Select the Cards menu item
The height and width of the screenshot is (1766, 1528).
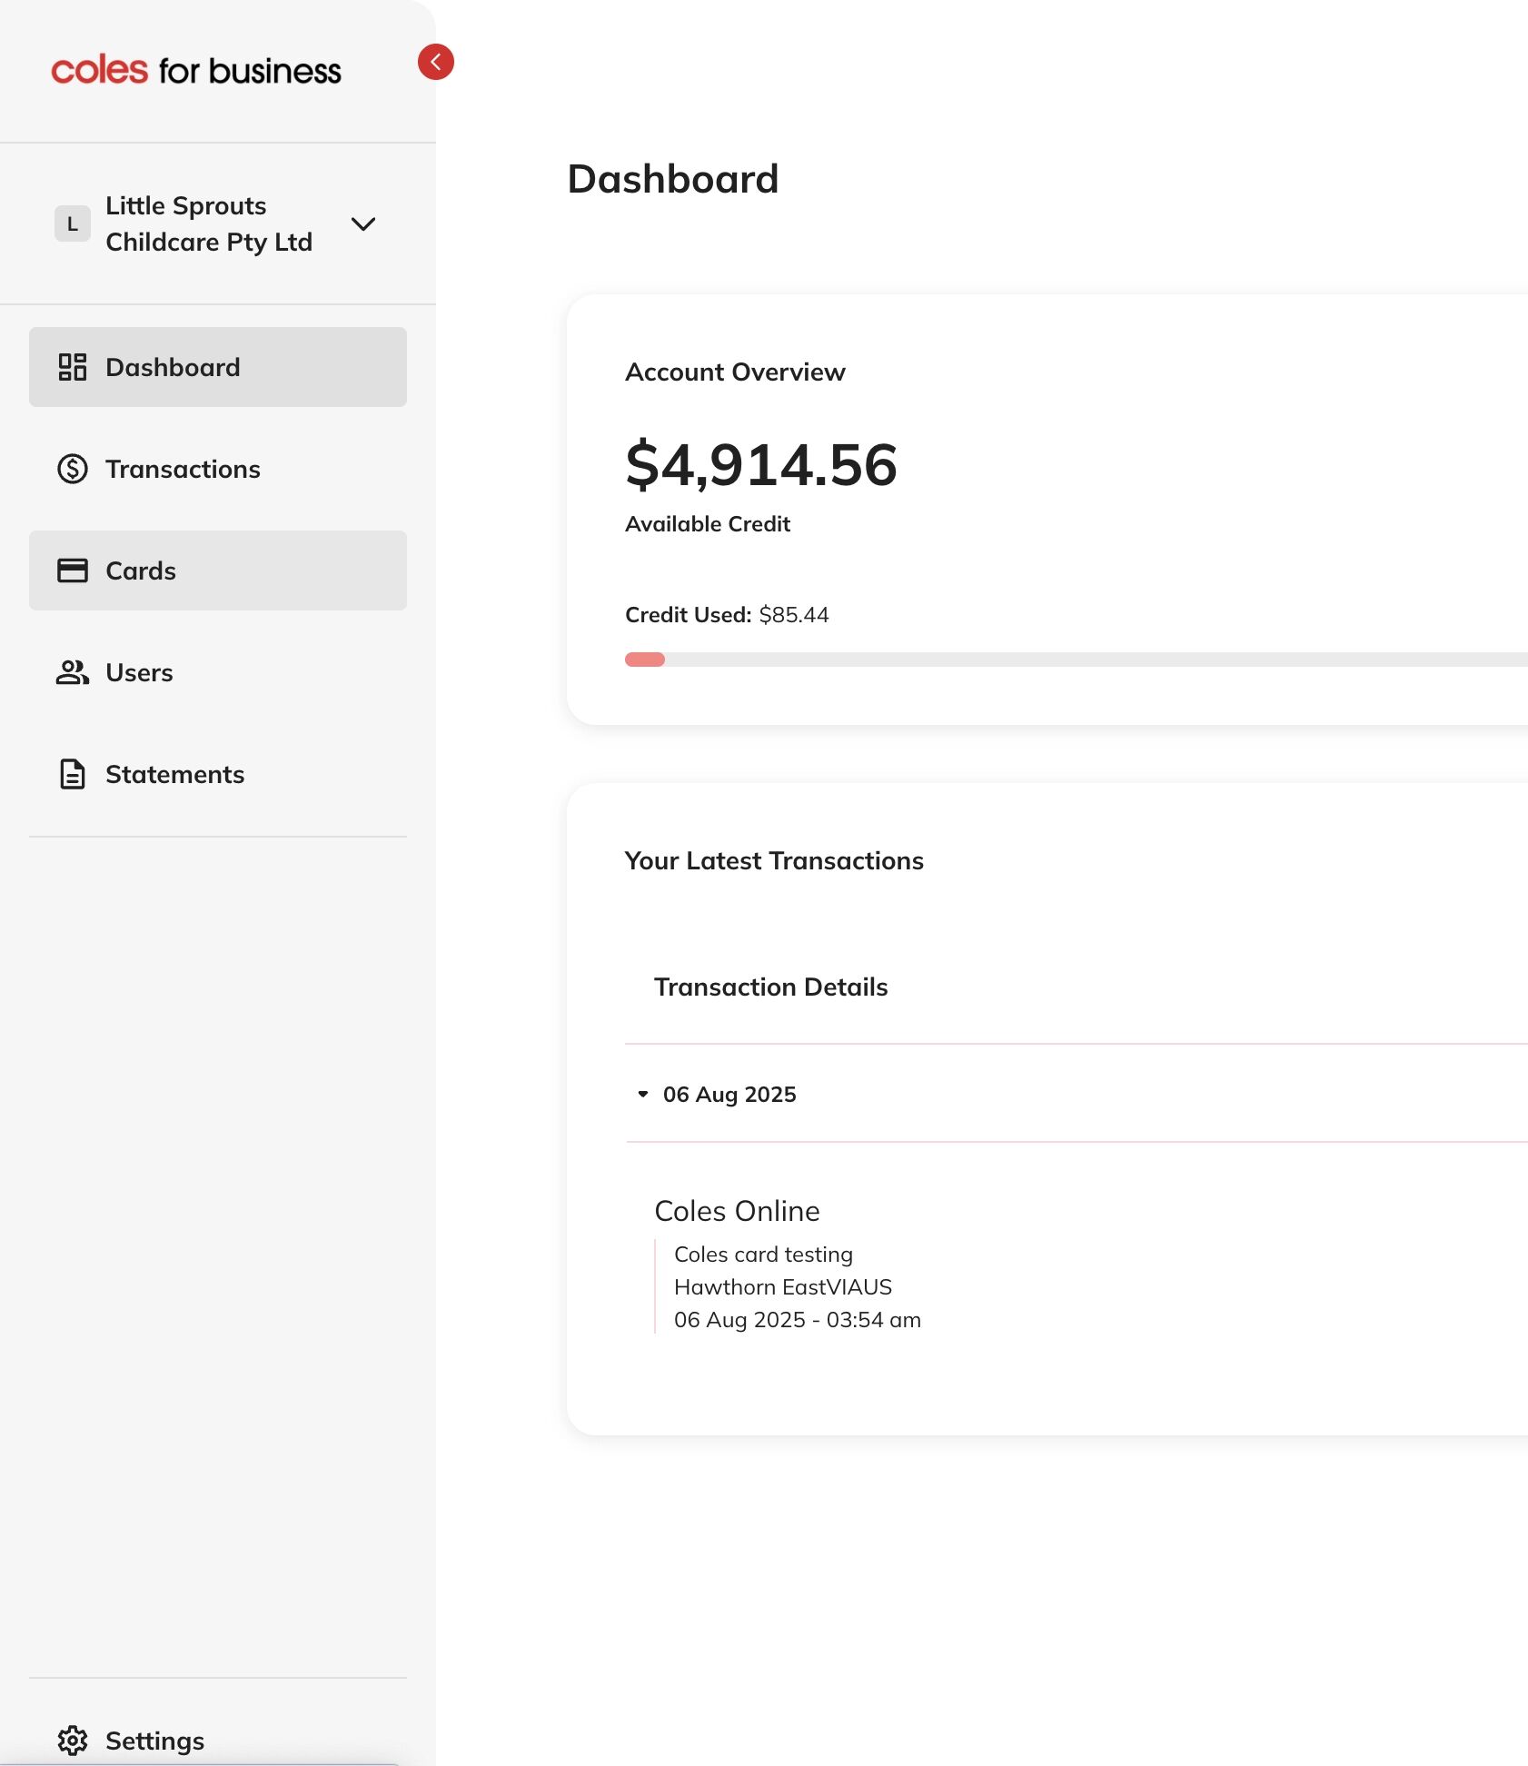coord(141,570)
